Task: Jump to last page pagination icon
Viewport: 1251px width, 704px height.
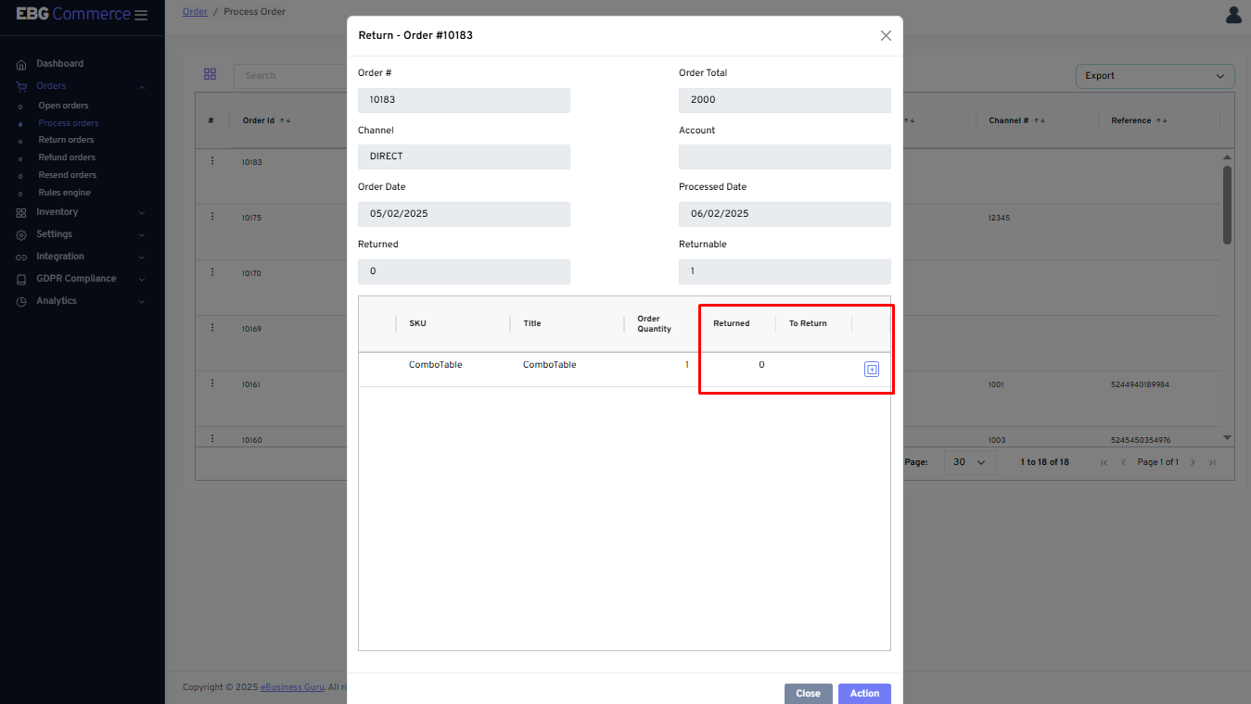Action: click(x=1212, y=462)
